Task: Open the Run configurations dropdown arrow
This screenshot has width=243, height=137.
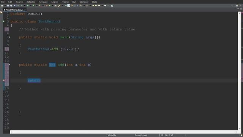Action: 31,6
